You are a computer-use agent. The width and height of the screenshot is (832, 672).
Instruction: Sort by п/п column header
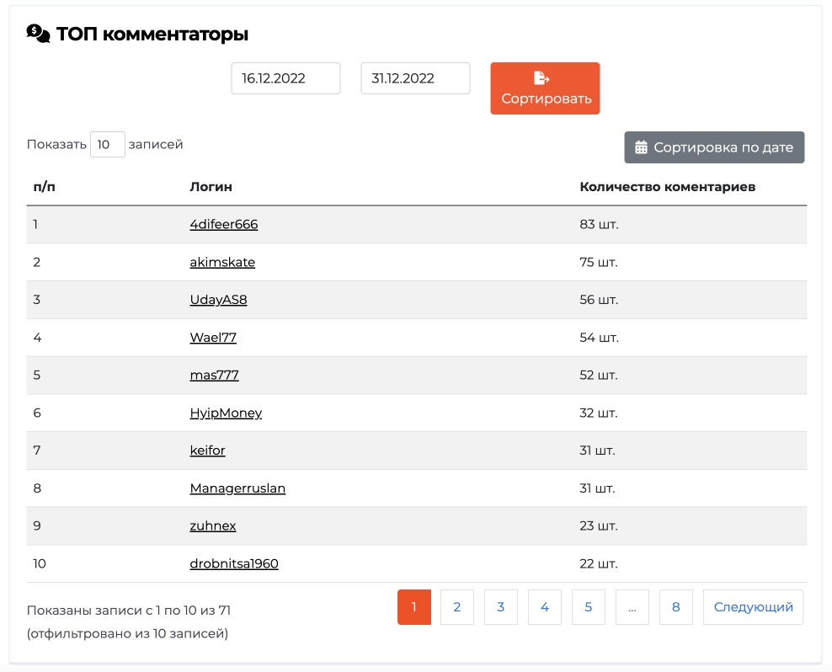[44, 187]
